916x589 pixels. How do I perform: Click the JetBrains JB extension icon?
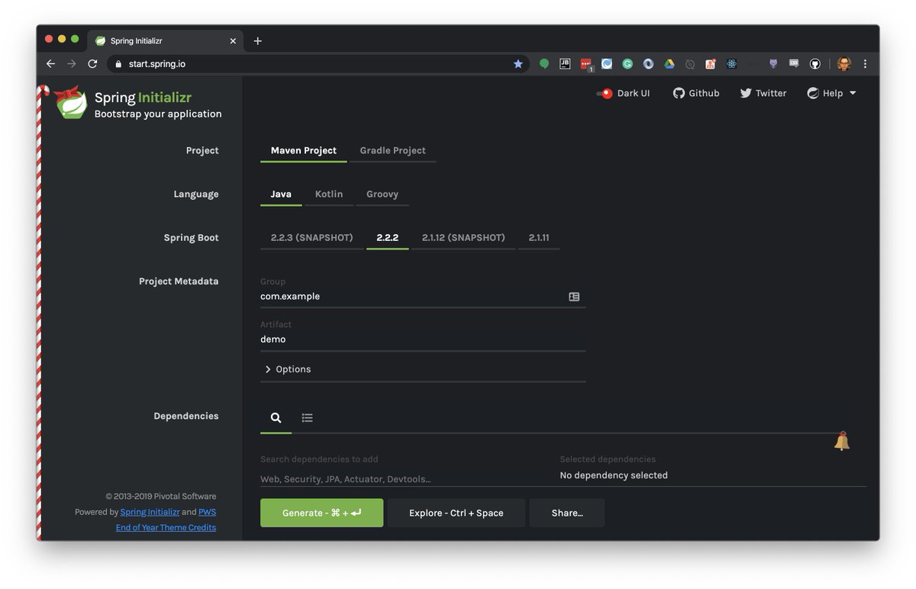pos(565,64)
